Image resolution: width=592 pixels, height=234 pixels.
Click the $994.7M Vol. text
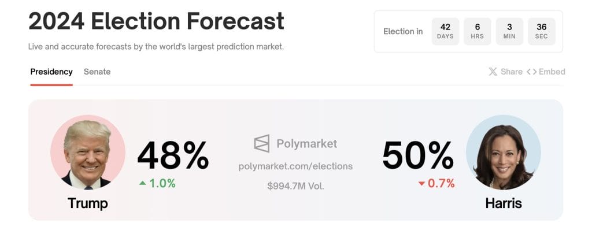click(x=295, y=186)
